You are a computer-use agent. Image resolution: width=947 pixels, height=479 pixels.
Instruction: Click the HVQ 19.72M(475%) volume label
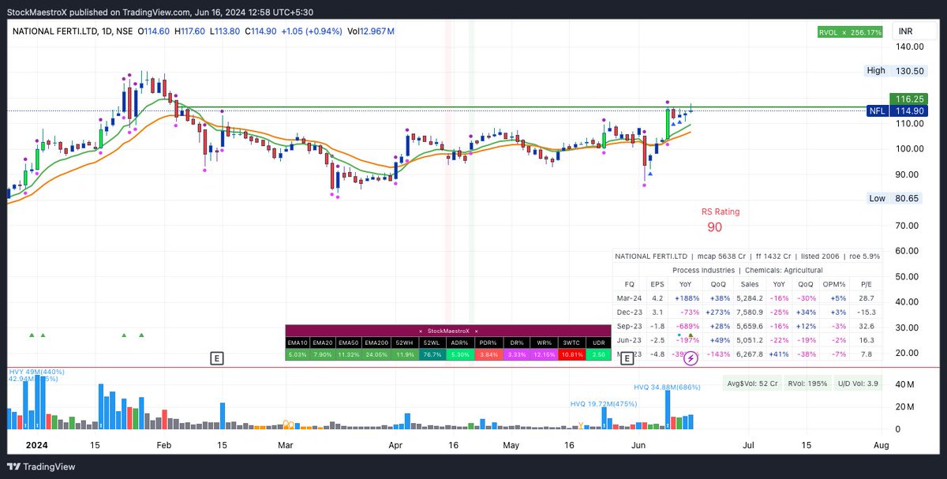pyautogui.click(x=605, y=402)
